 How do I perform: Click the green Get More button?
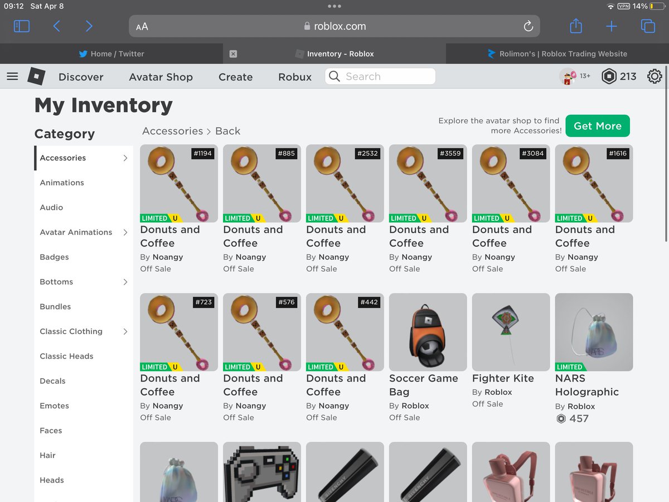coord(598,126)
